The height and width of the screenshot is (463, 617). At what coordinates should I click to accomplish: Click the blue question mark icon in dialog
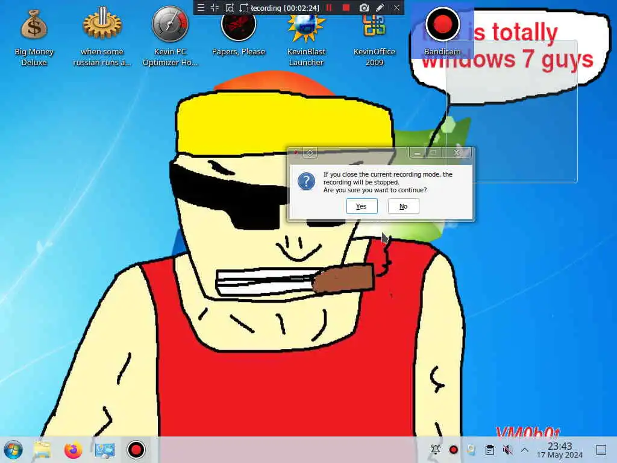tap(306, 181)
